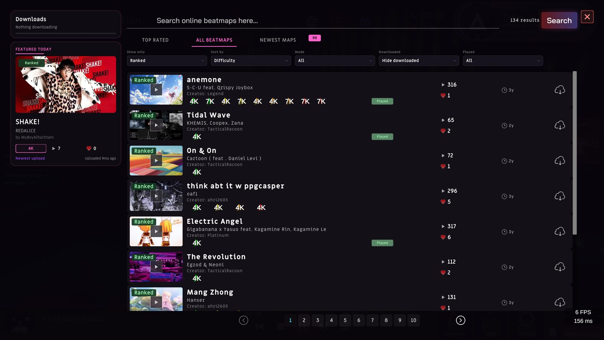Expand the Sort by Difficulty dropdown
Screen dimensions: 604x340
click(x=251, y=60)
